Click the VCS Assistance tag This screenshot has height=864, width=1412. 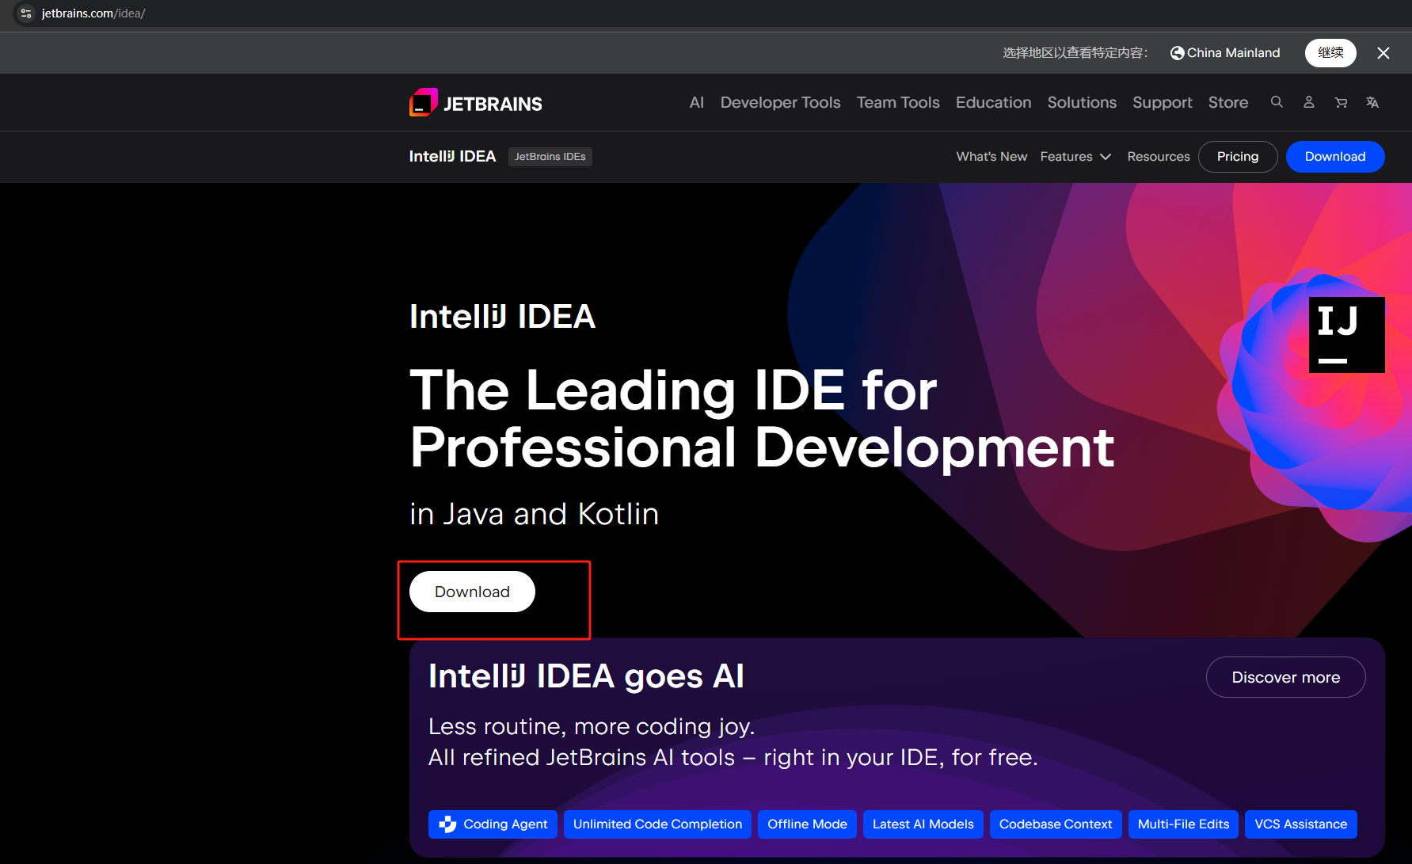tap(1301, 824)
